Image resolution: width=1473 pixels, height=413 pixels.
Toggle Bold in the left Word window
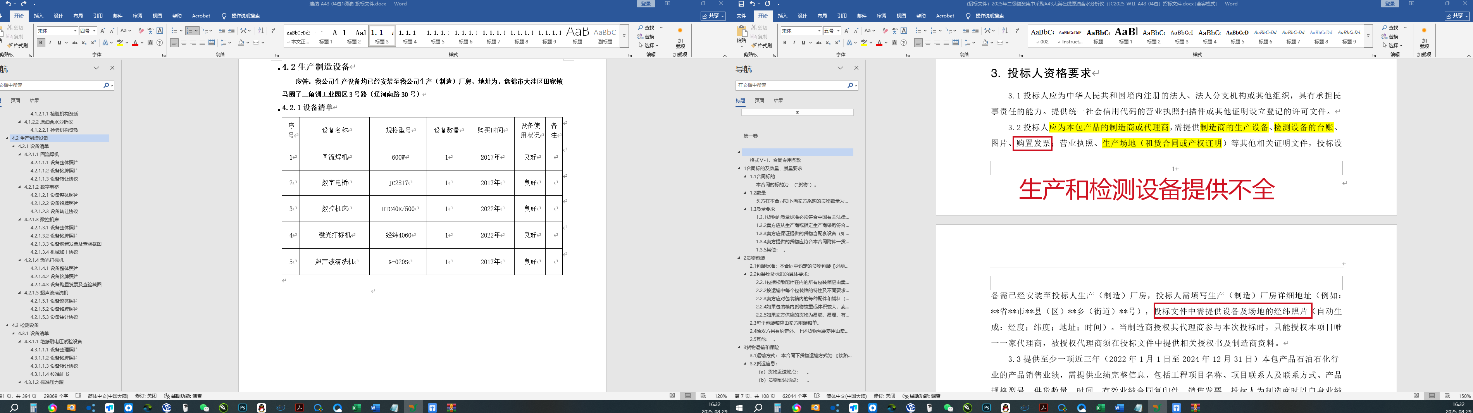pyautogui.click(x=41, y=43)
